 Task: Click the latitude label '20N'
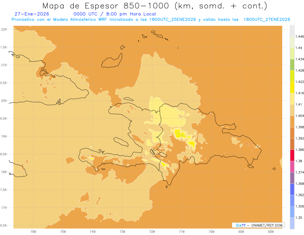[x=4, y=101]
